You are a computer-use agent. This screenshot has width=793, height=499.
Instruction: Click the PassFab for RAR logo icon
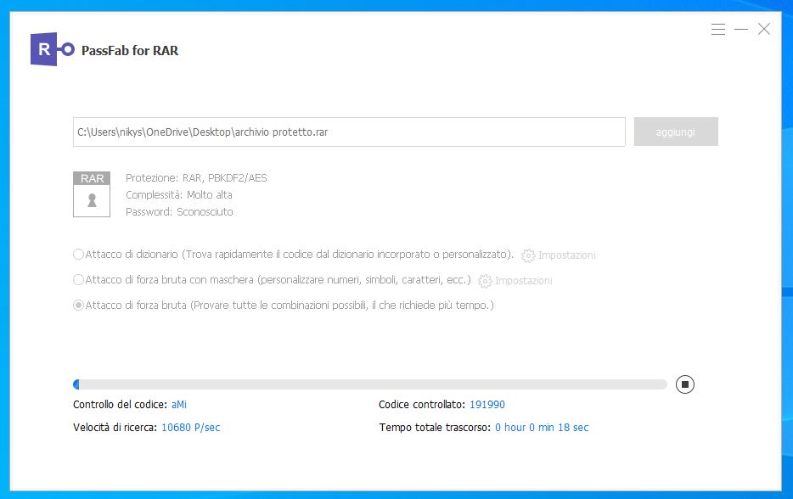click(52, 49)
